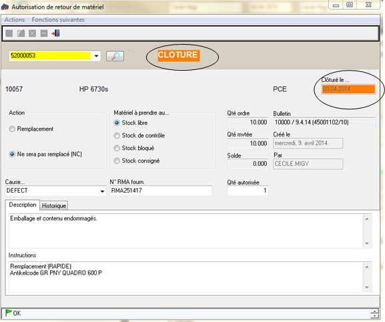Click the article number 10057

(14, 89)
